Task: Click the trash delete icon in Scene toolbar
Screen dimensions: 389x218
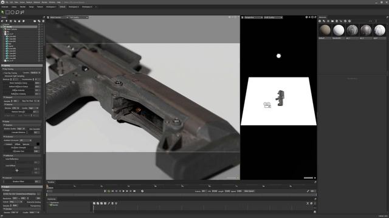Action: 43,21
